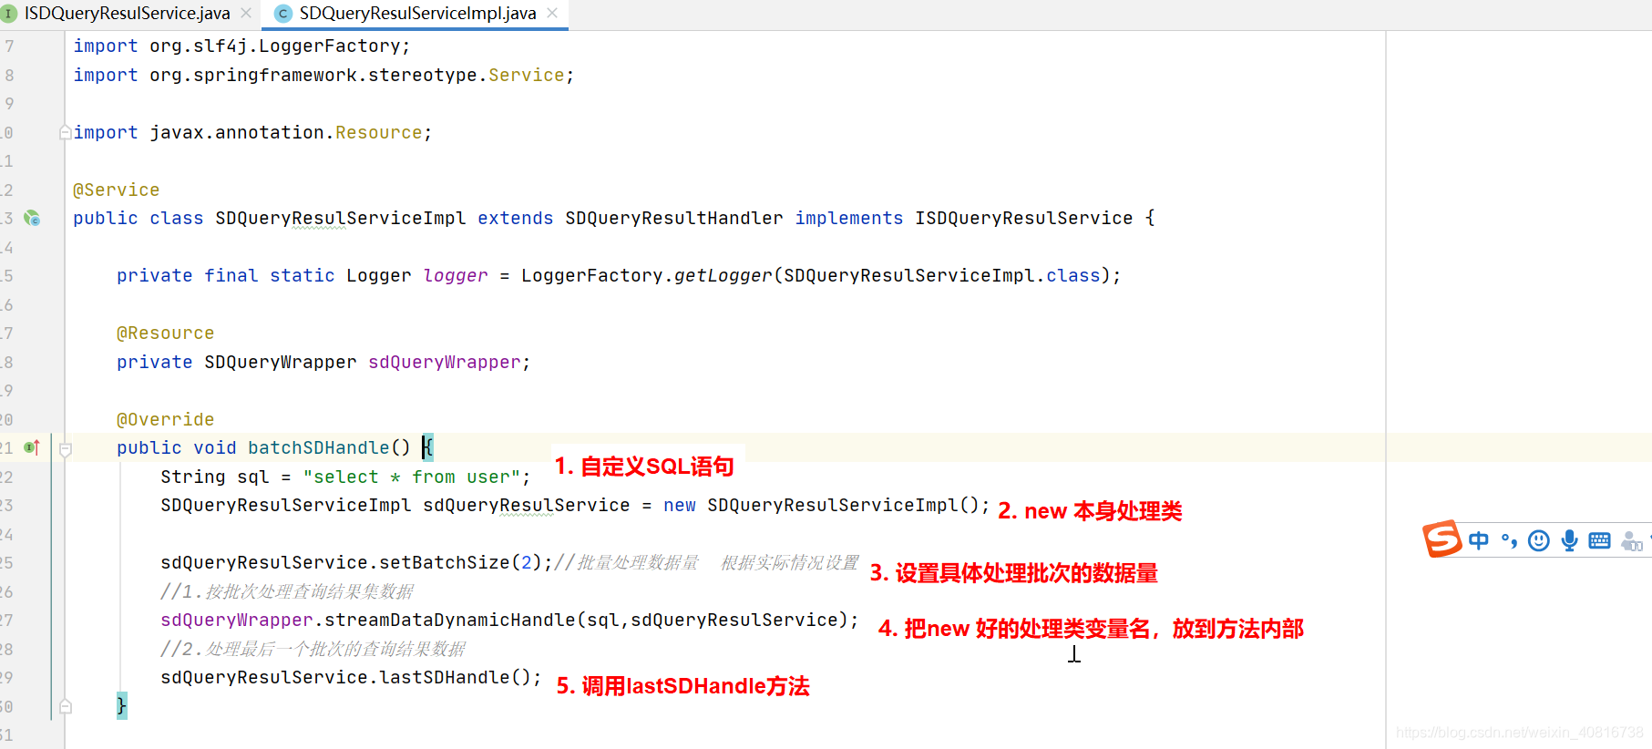
Task: Toggle Chinese/English mode 中 in IME bar
Action: click(x=1479, y=540)
